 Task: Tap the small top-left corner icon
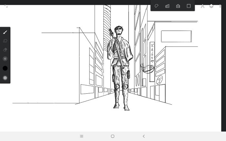(5, 6)
